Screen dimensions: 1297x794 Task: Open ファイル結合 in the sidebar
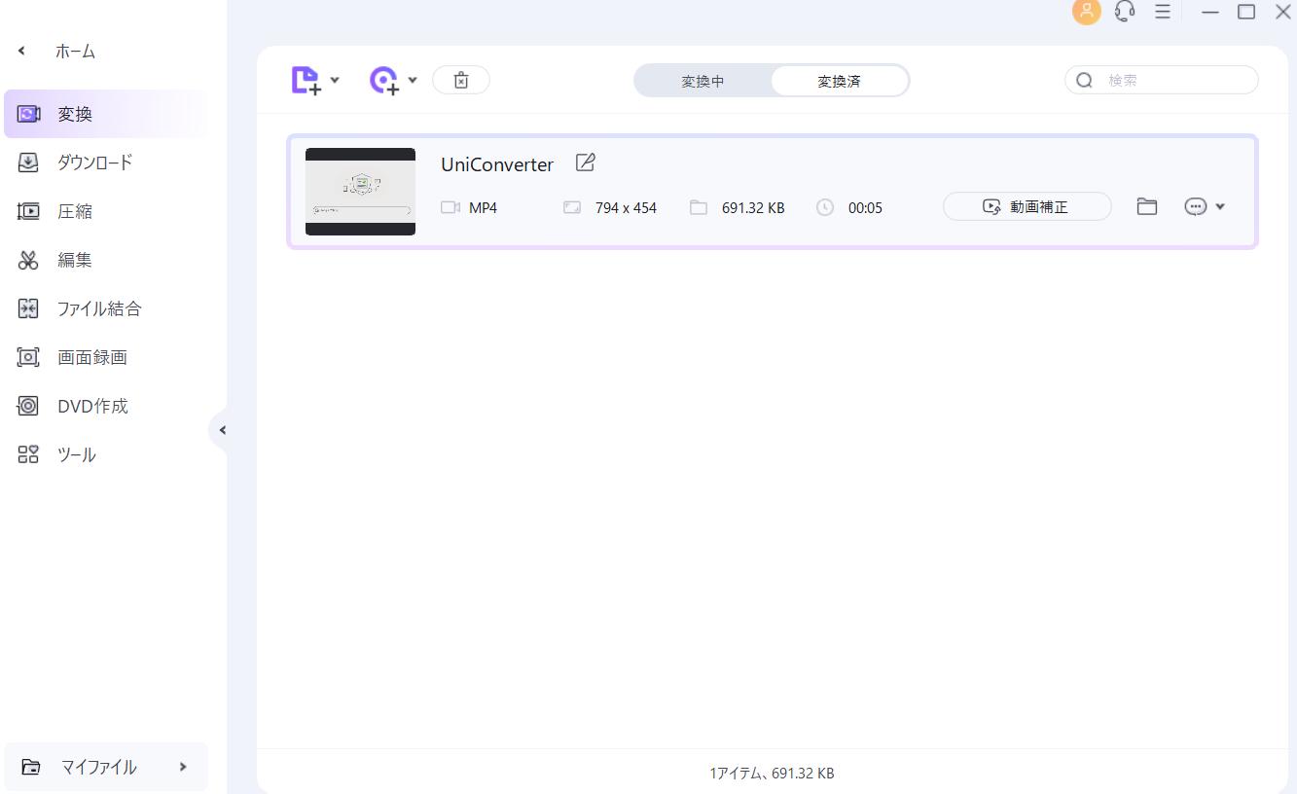pos(105,308)
